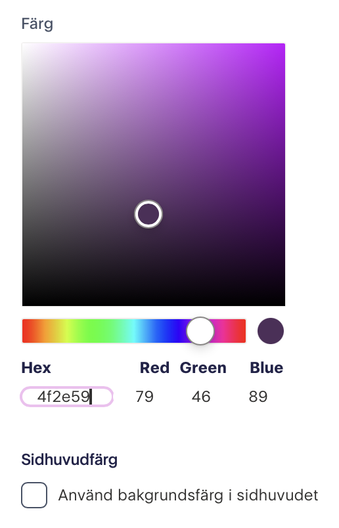339x528 pixels.
Task: Enable the Använd bakgrundsfärg i sidhuvudet checkbox
Action: (34, 495)
